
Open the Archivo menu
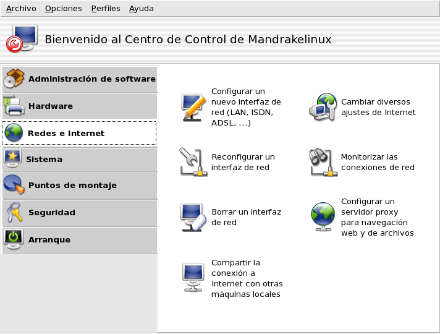21,9
